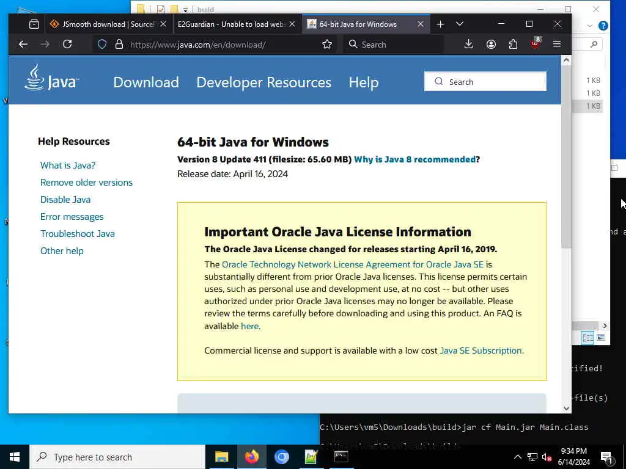Select the 64-bit Java for Windows tab
The height and width of the screenshot is (469, 626).
tap(358, 24)
